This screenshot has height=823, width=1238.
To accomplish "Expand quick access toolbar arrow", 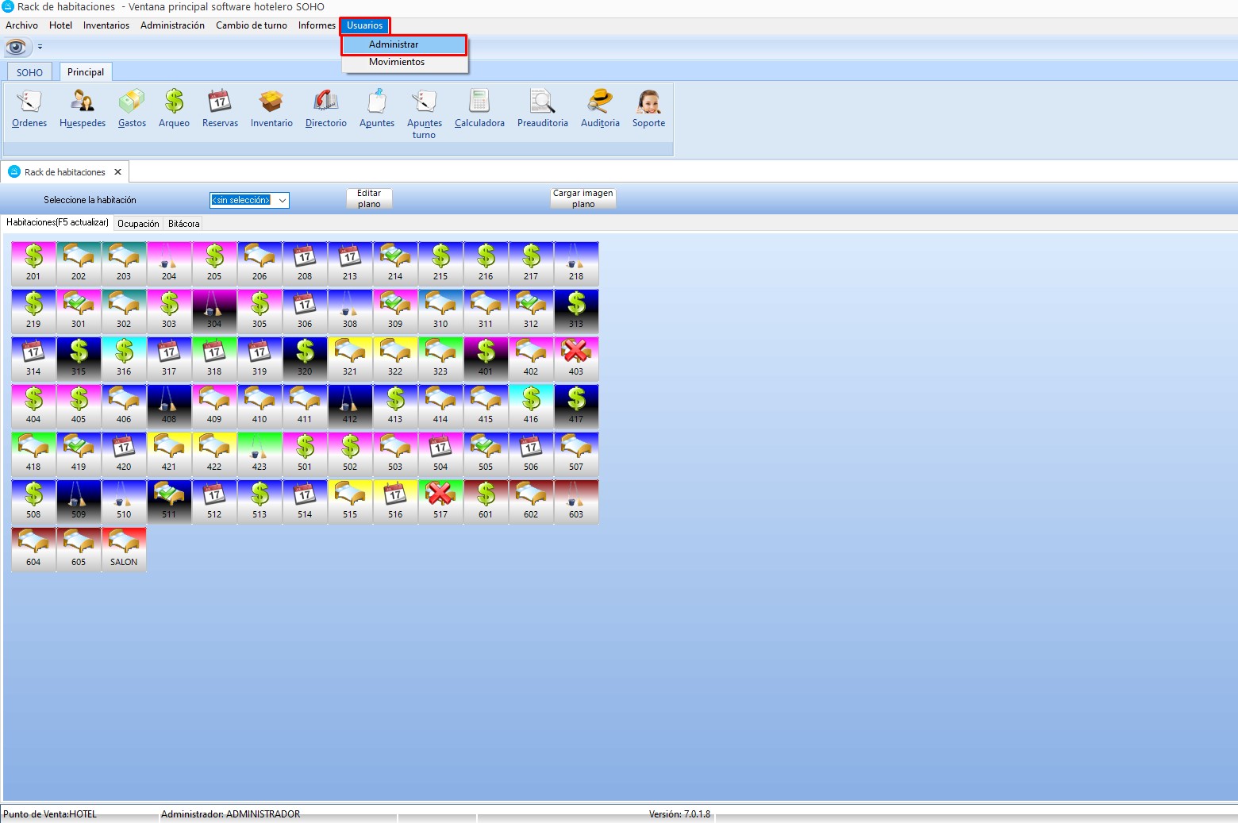I will point(40,48).
